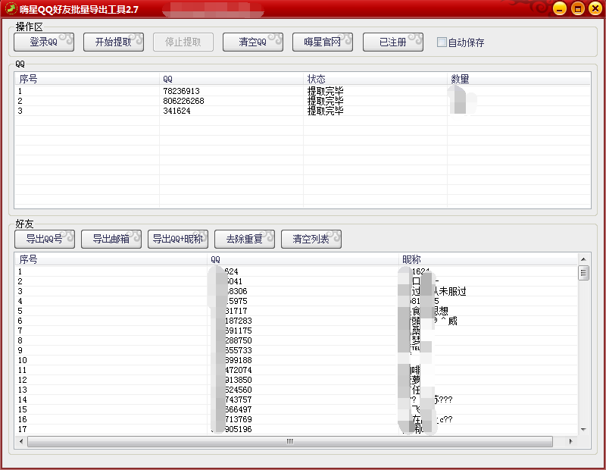
Task: Select account row 341624
Action: [x=302, y=111]
